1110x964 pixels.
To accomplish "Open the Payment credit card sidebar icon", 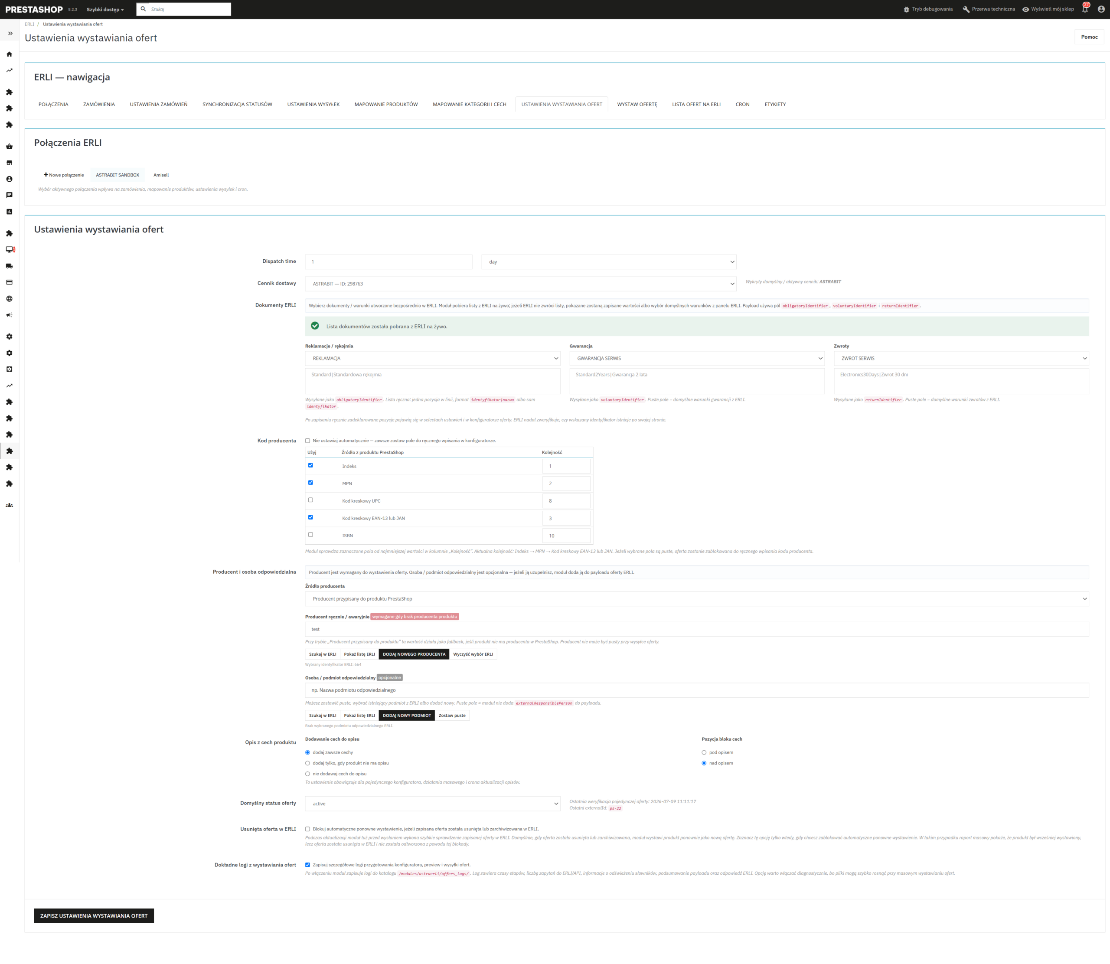I will (9, 282).
